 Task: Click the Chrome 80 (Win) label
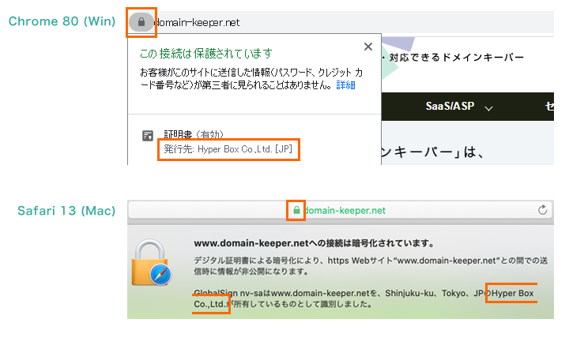coord(62,21)
